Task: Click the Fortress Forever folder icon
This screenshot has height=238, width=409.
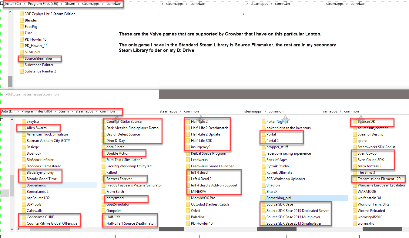Action: click(103, 179)
